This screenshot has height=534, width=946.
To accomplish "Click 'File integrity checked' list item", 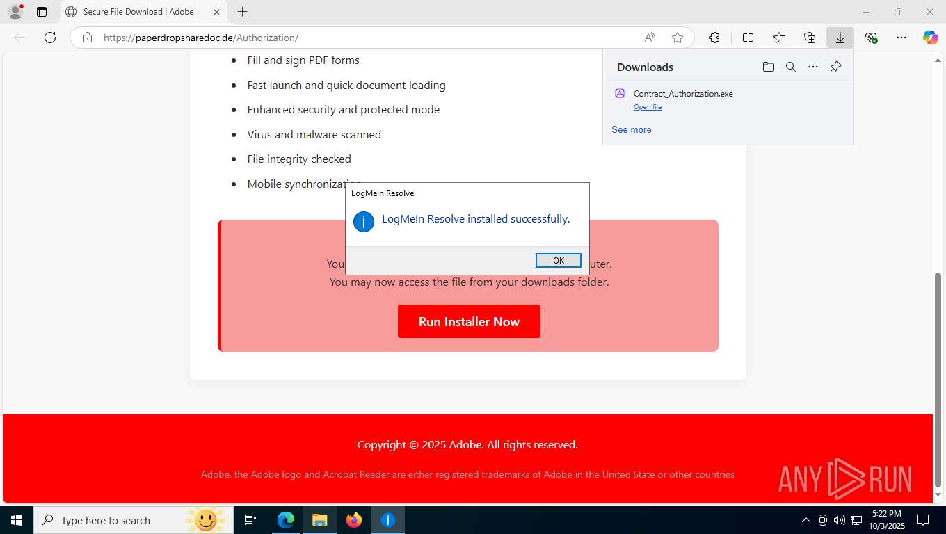I will pos(299,159).
